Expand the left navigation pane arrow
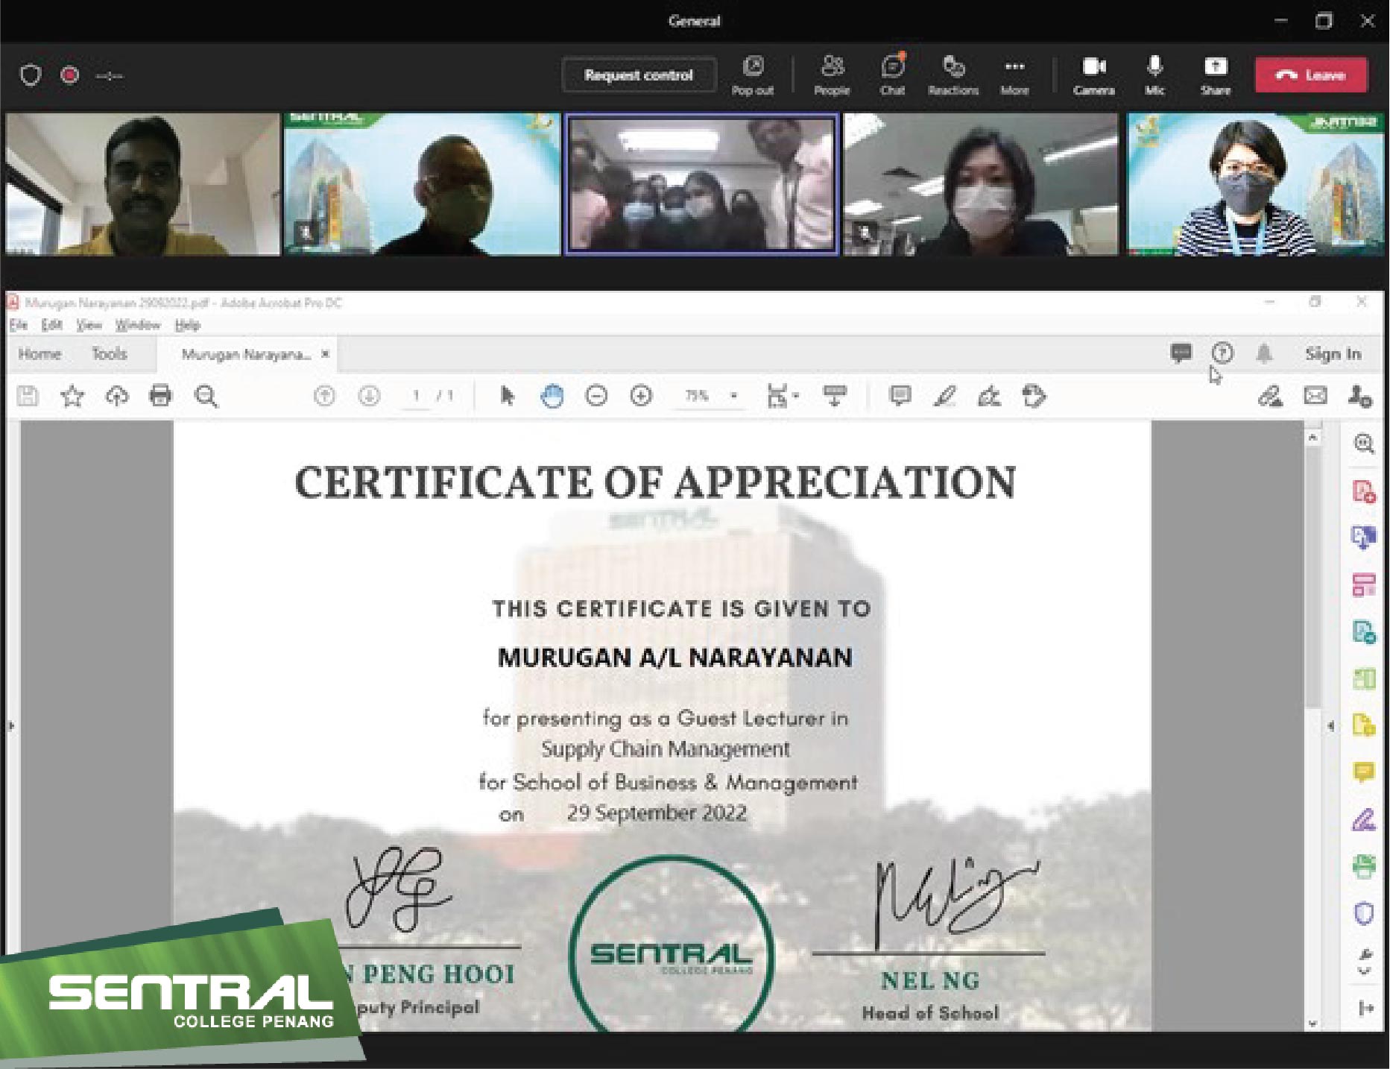This screenshot has height=1069, width=1390. point(11,725)
